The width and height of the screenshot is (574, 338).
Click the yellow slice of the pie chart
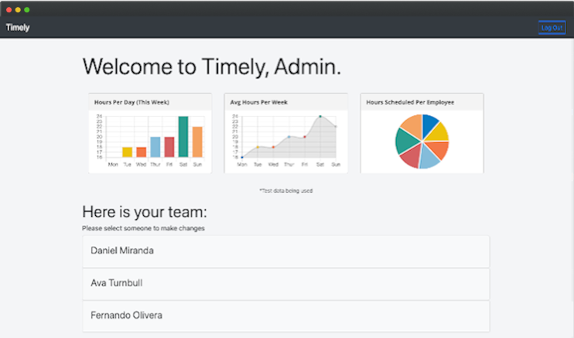click(437, 132)
